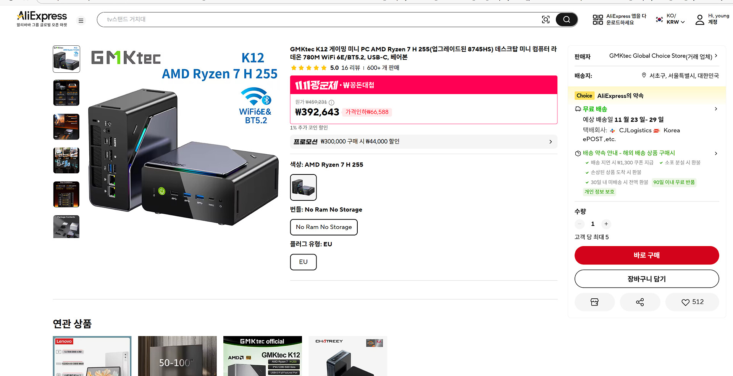The image size is (733, 376).
Task: Click the AliExpress 앱을 다운로드하세요 text
Action: 626,19
